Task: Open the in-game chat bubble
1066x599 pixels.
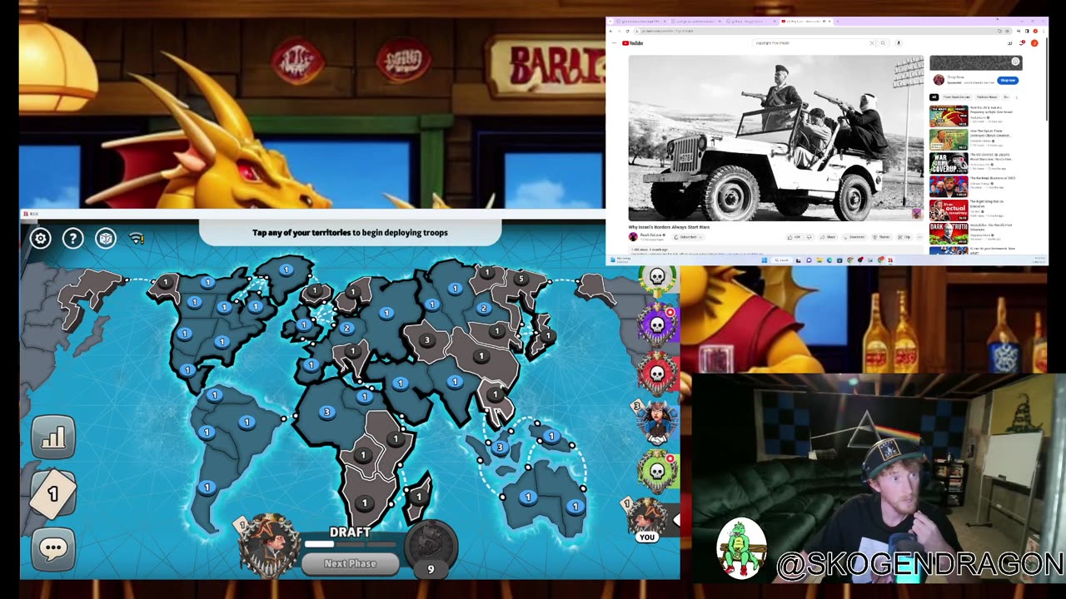Action: pos(53,548)
